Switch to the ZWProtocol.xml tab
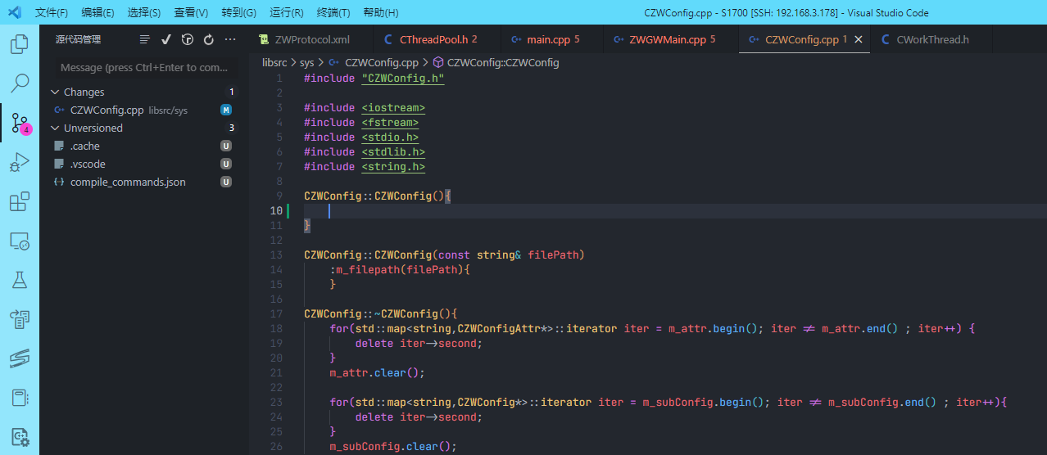This screenshot has width=1047, height=455. [311, 39]
